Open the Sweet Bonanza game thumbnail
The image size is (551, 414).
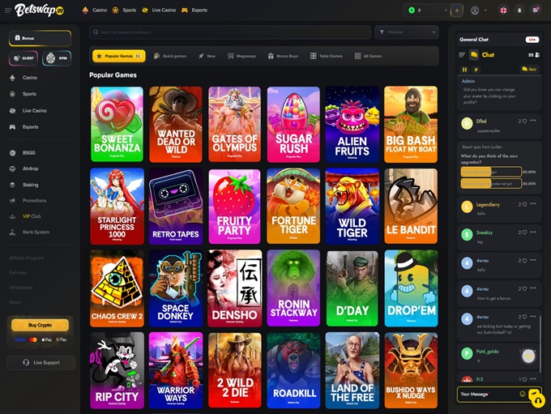click(117, 124)
